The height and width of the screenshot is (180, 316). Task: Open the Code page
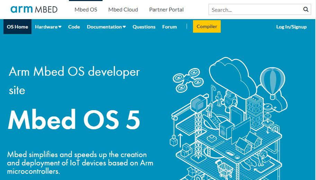click(74, 27)
